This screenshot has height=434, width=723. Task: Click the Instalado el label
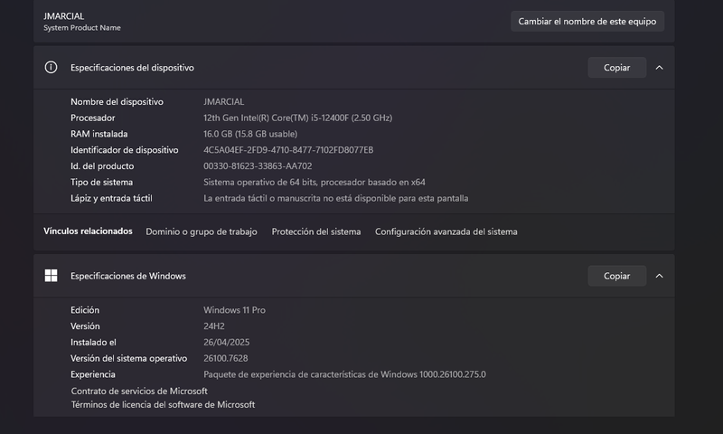[93, 342]
